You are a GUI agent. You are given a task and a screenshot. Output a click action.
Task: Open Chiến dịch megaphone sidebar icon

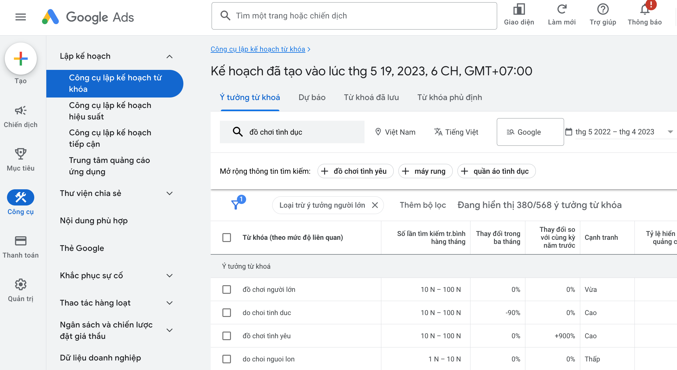click(21, 111)
